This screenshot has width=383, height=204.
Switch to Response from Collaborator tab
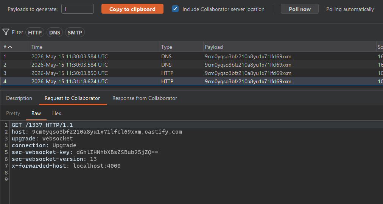(x=145, y=98)
